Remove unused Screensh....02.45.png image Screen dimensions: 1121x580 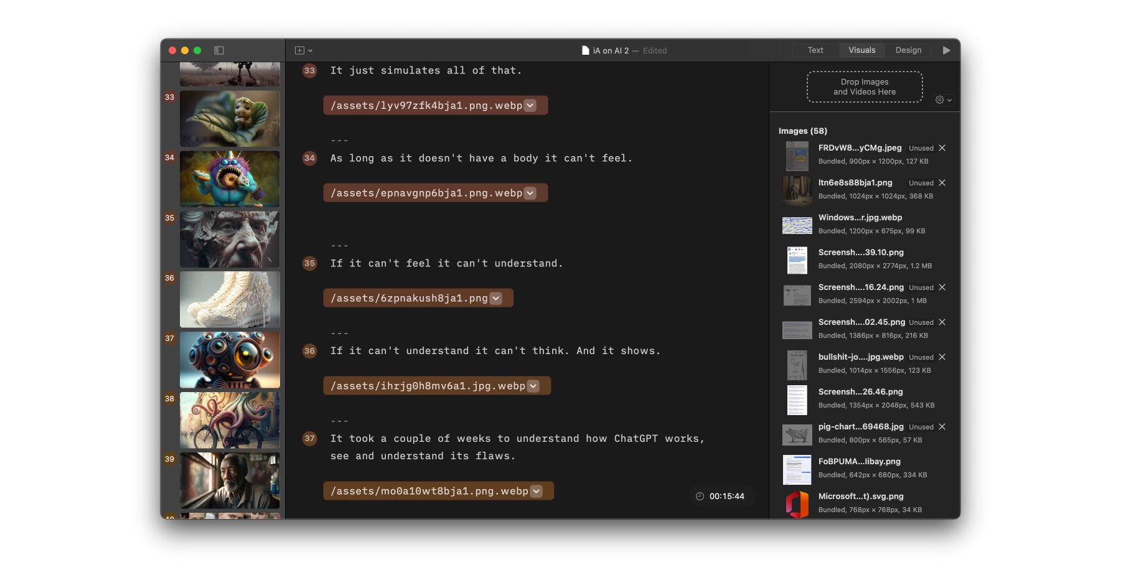pyautogui.click(x=942, y=322)
